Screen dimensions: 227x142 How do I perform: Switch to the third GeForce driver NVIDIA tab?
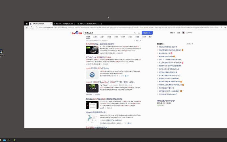click(88, 24)
